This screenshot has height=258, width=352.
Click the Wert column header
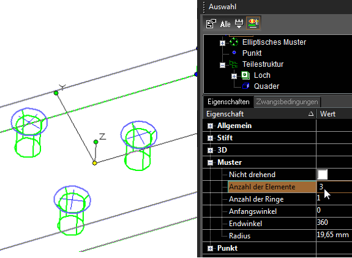[x=334, y=114]
